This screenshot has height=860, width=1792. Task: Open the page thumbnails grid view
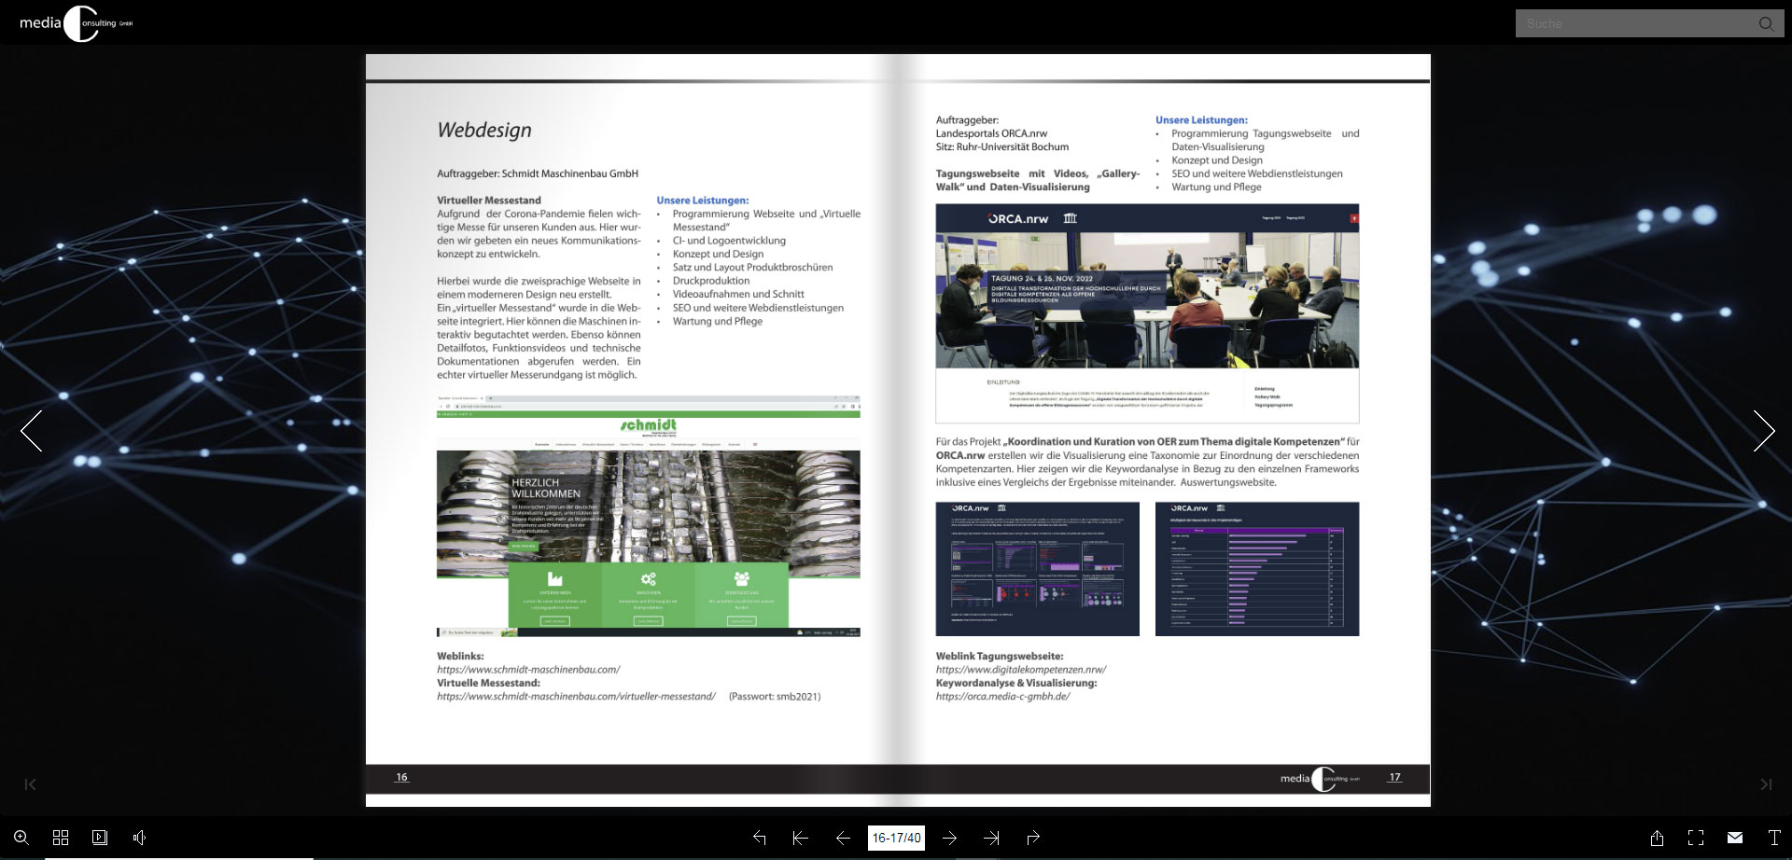pyautogui.click(x=61, y=838)
